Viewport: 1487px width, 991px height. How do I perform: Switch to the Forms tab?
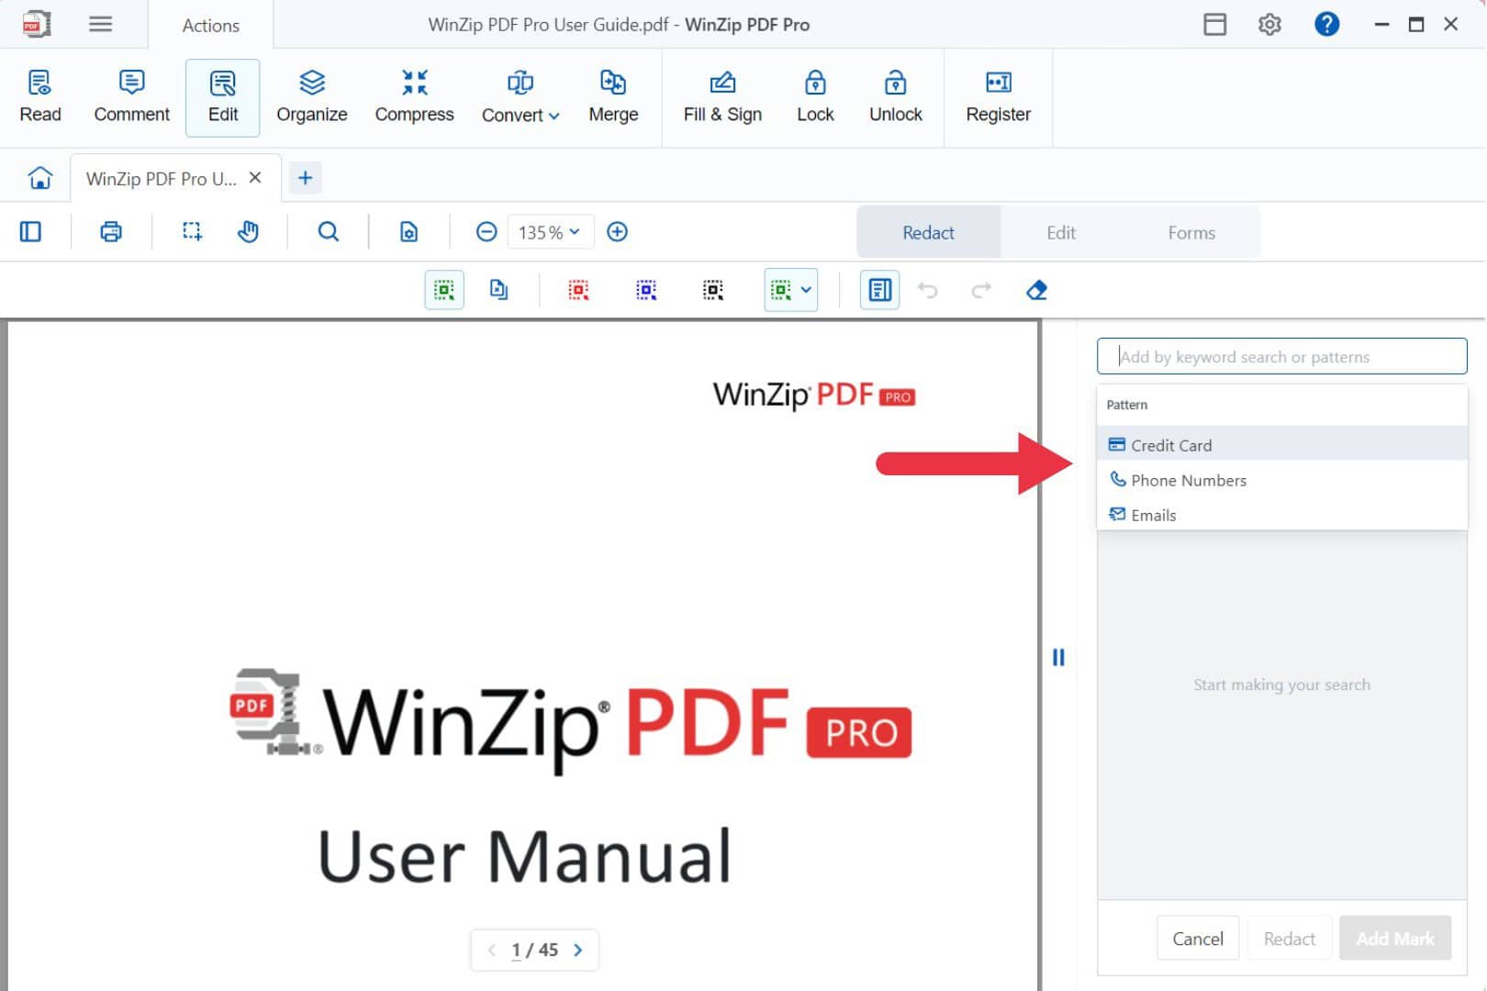click(x=1191, y=232)
